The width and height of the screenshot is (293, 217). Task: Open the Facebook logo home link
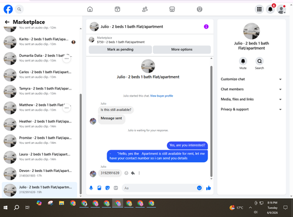(8, 9)
